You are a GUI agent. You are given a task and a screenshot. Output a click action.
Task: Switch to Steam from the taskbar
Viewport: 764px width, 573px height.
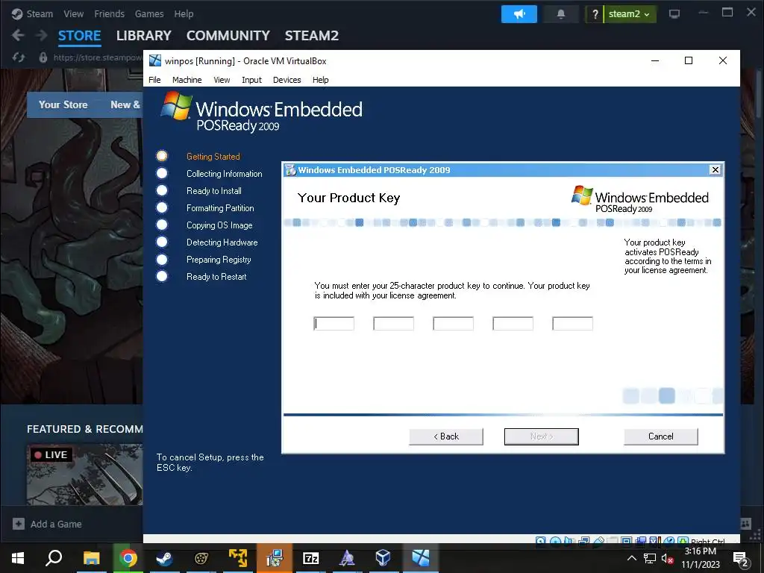[164, 558]
